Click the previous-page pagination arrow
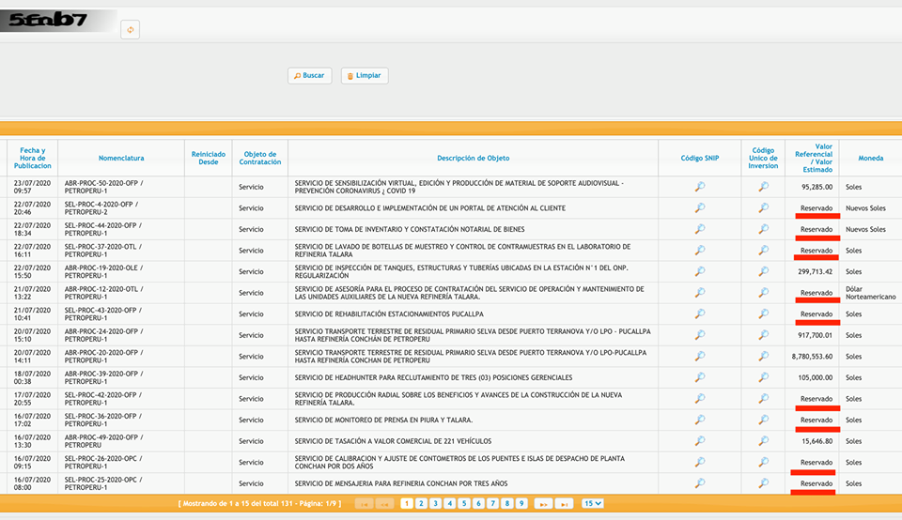 384,504
